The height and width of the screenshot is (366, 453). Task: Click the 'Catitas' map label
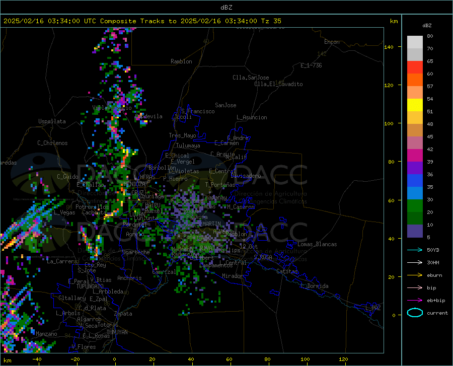[x=287, y=271]
